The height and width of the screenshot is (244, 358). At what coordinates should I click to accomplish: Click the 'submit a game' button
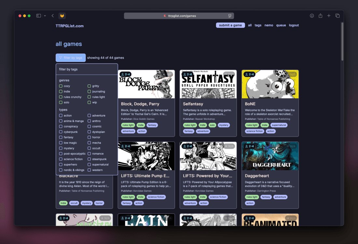(230, 25)
